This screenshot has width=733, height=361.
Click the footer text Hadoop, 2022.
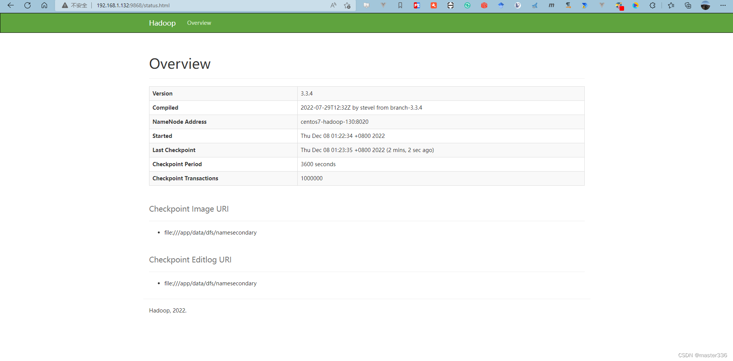pos(168,311)
